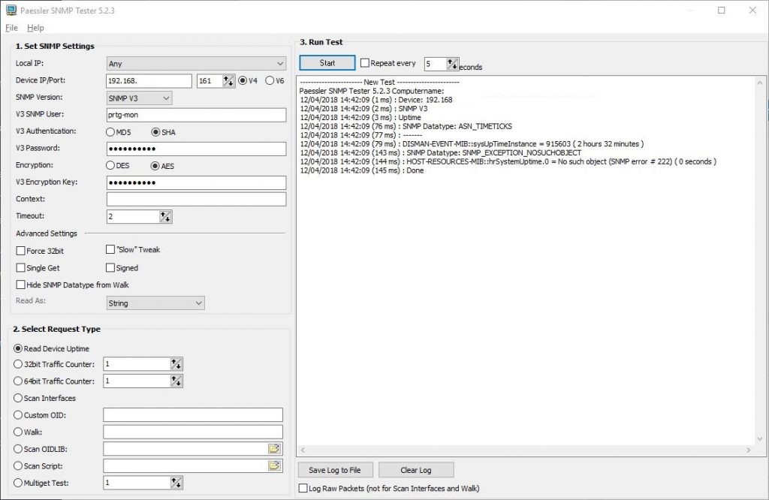Viewport: 769px width, 500px height.
Task: Click the log scroll-left arrow
Action: click(x=303, y=450)
